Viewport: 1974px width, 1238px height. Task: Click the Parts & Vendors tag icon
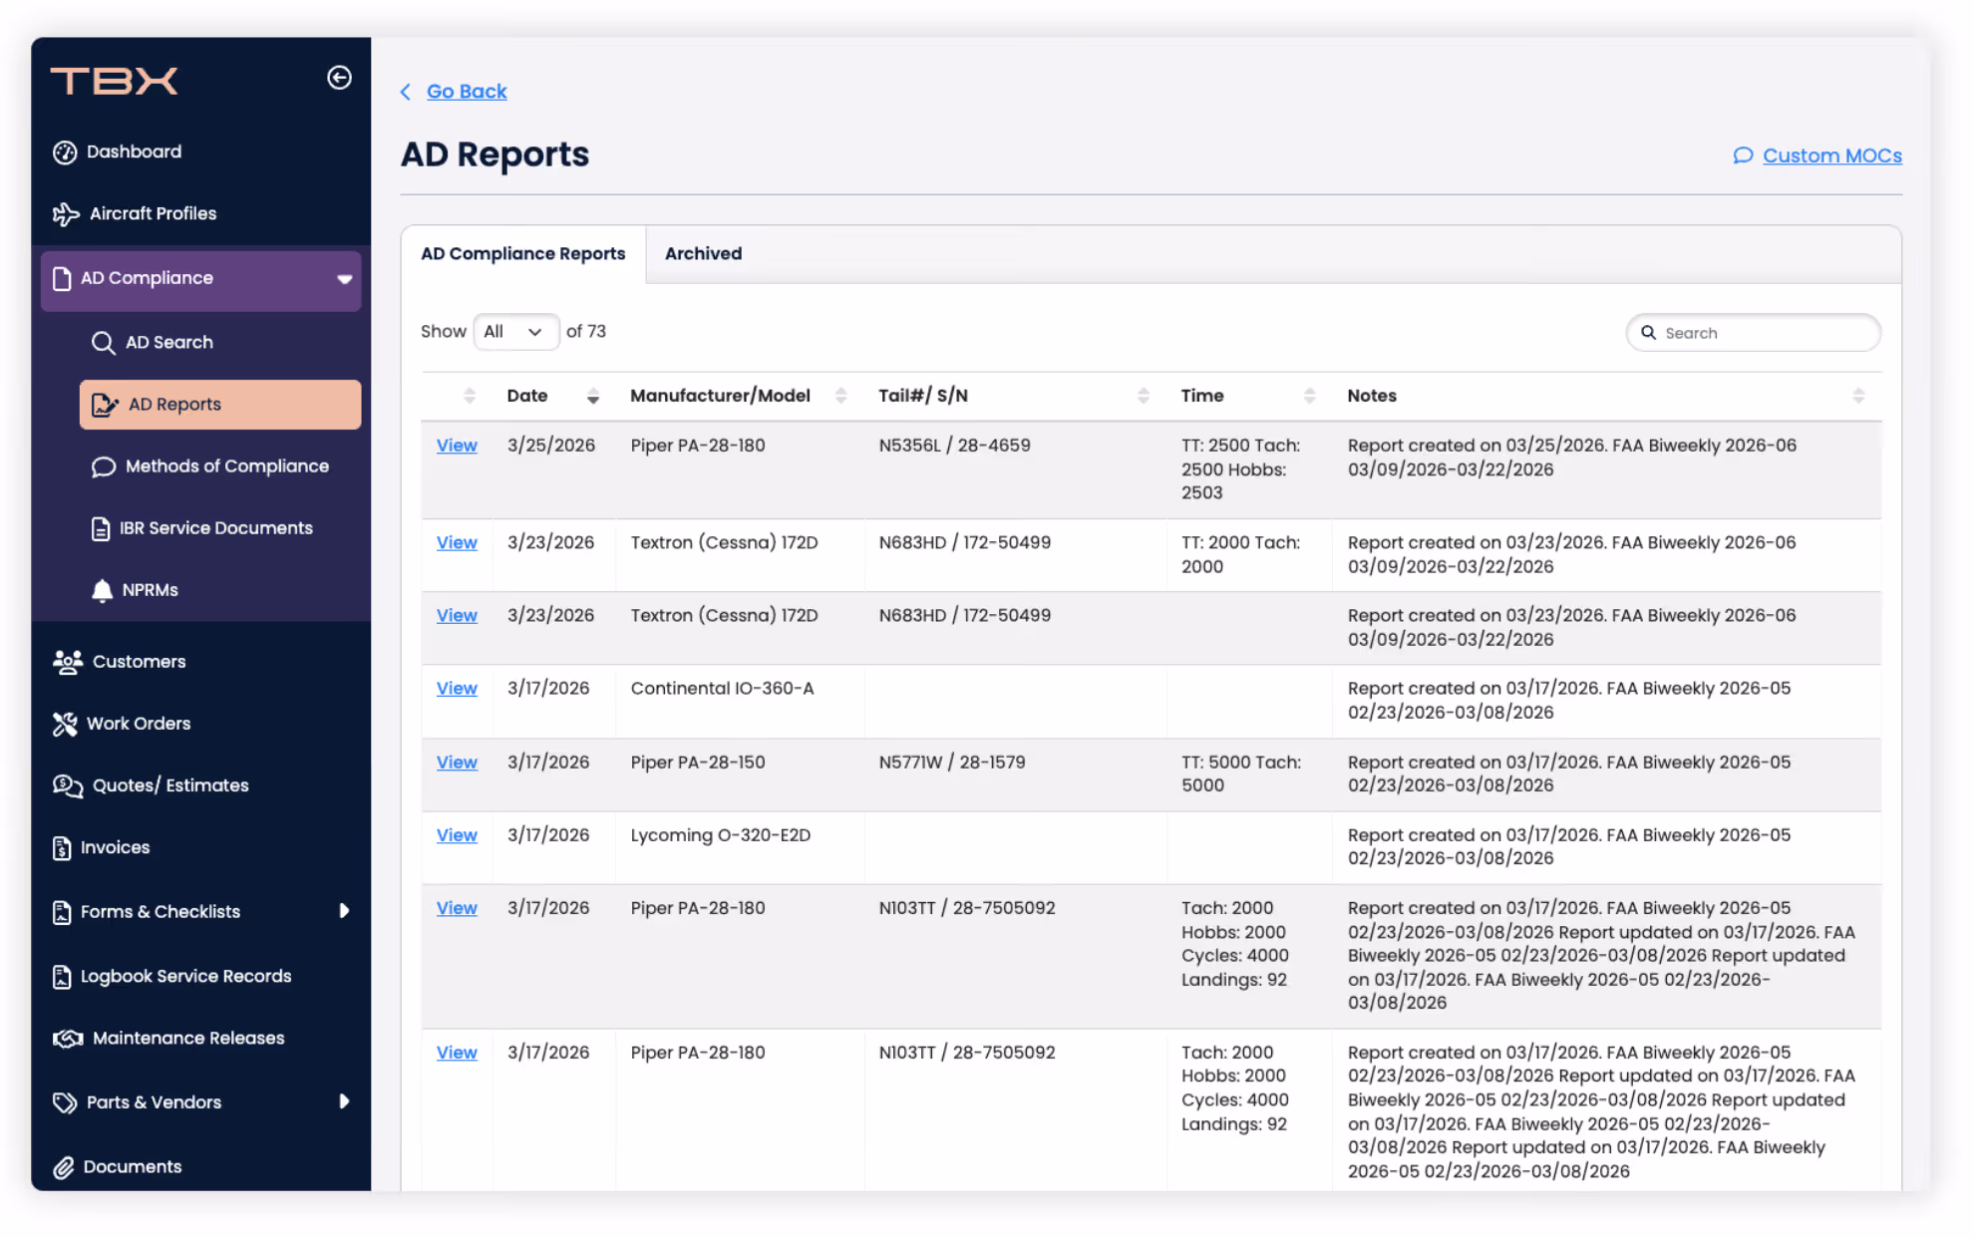(65, 1103)
